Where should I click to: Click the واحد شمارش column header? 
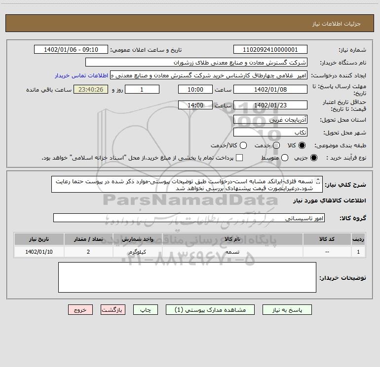pos(137,239)
